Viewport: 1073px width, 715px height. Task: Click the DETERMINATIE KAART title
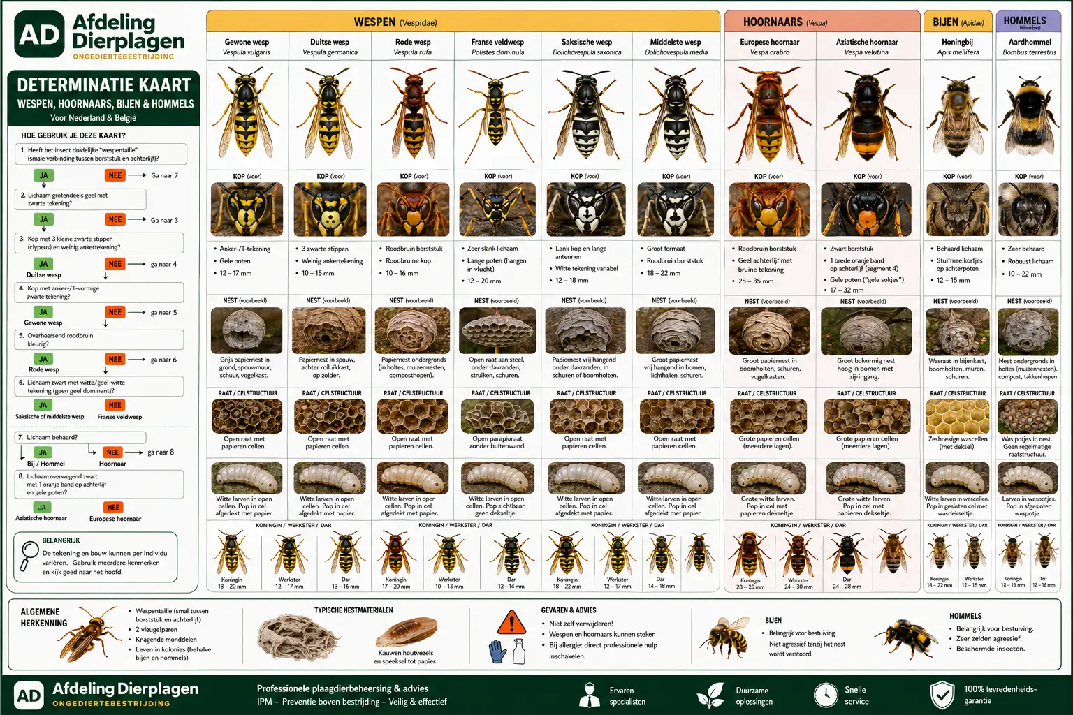(x=104, y=85)
